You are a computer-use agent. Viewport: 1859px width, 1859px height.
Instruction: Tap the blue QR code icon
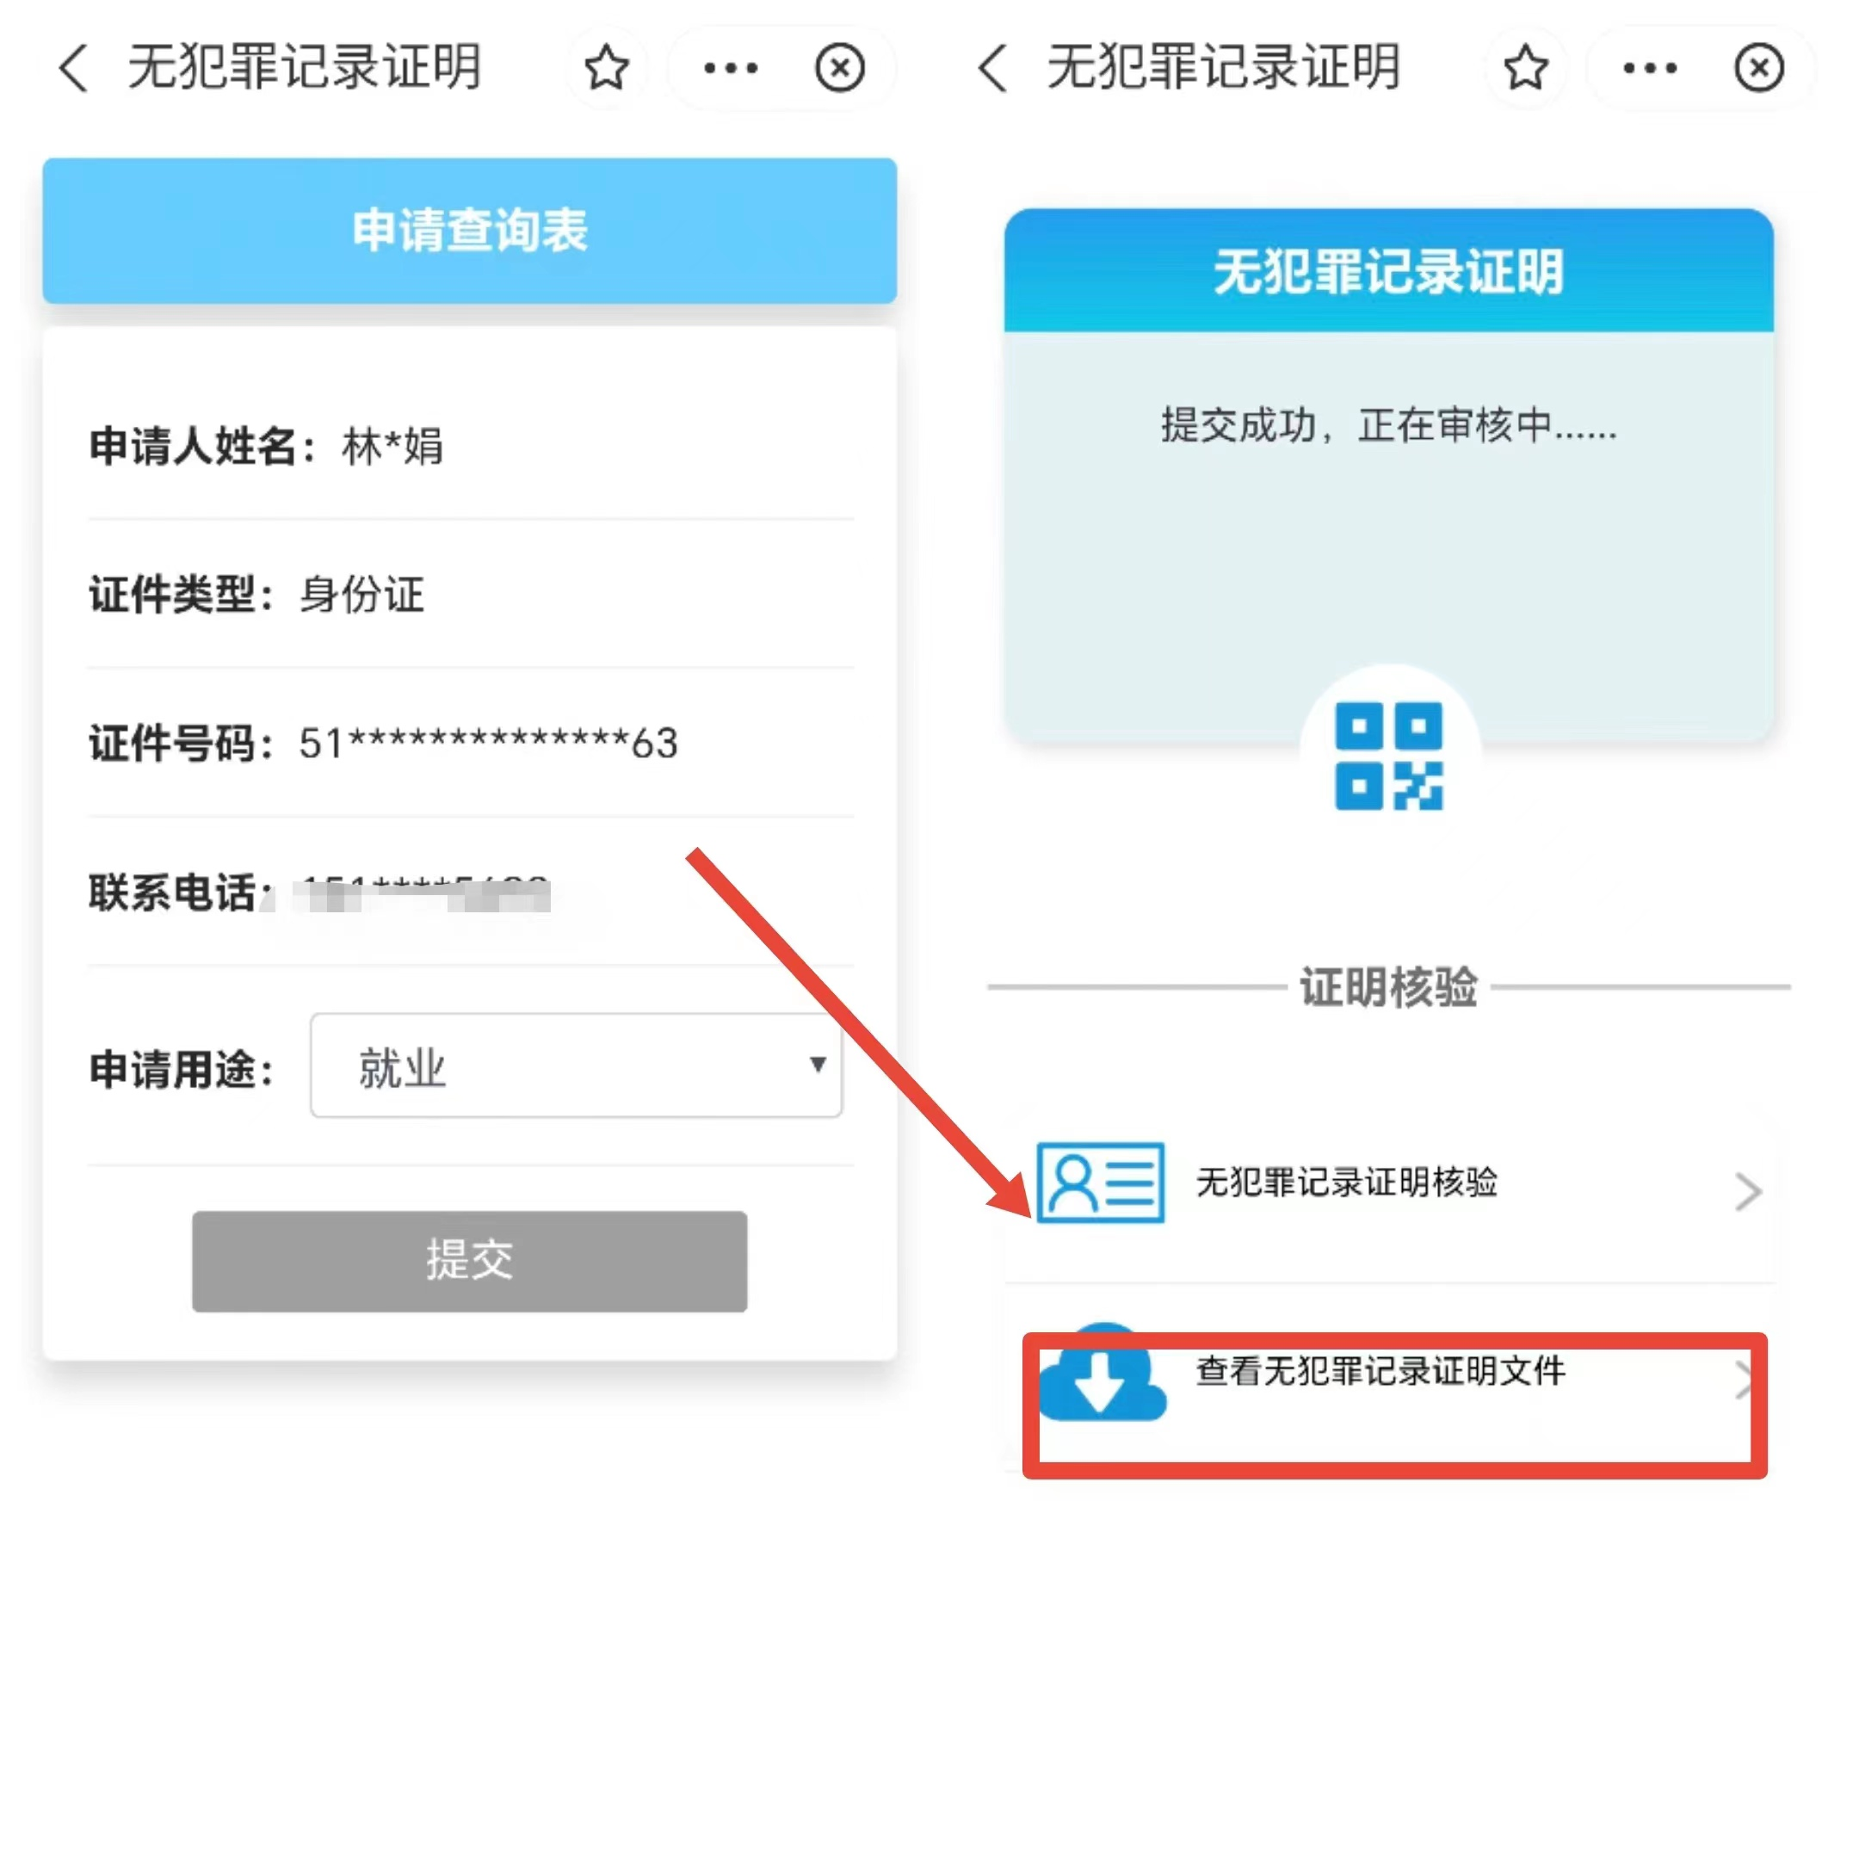tap(1388, 757)
